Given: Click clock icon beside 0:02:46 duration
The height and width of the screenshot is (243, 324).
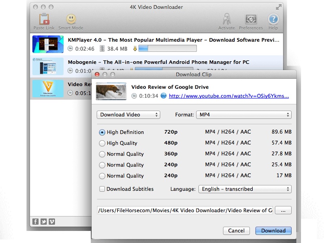Looking at the screenshot, I should (x=70, y=49).
